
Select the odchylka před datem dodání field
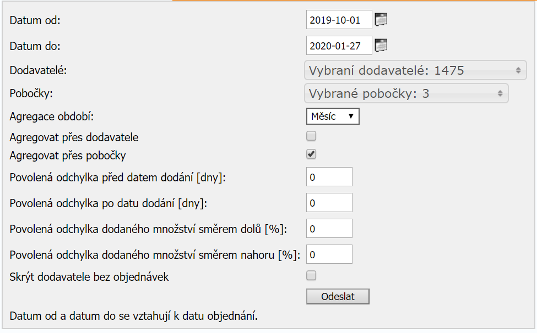[329, 177]
